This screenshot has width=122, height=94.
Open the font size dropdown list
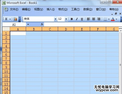coord(66,19)
